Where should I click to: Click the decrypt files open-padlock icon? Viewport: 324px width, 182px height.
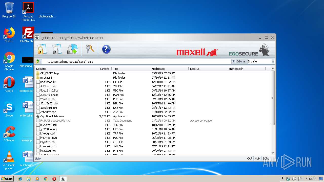click(x=57, y=49)
